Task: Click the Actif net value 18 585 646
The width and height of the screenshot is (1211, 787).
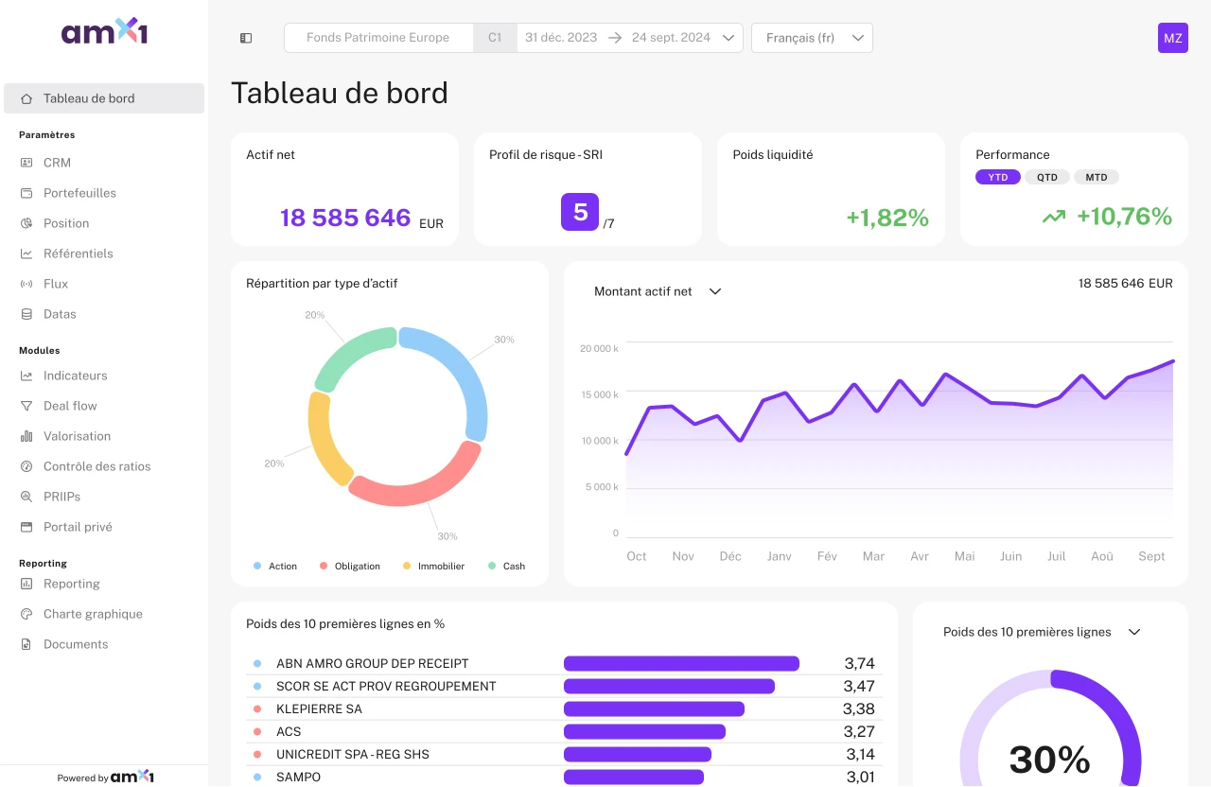Action: (x=345, y=219)
